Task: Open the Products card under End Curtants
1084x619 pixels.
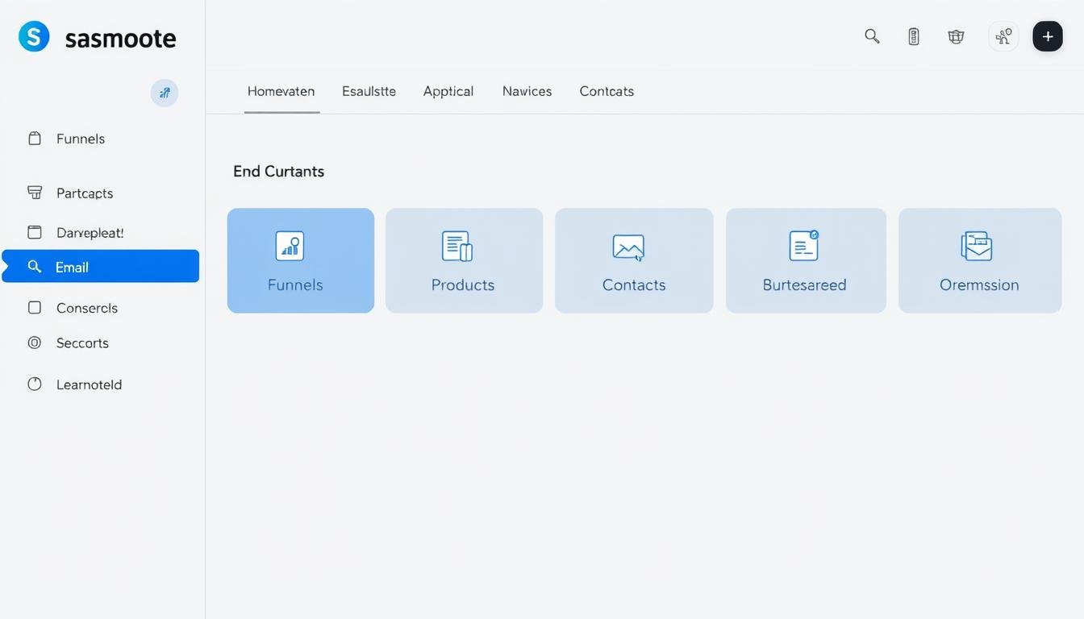Action: click(463, 260)
